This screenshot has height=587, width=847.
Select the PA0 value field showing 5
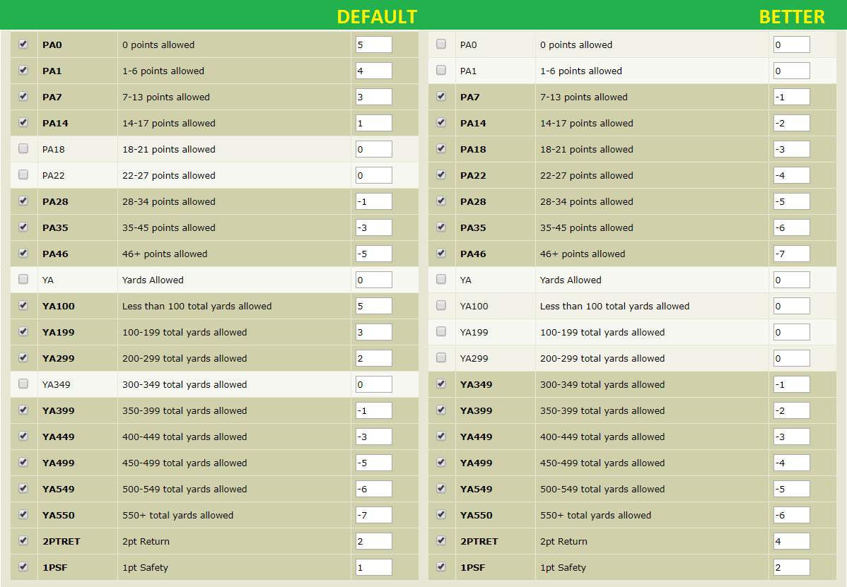tap(373, 44)
